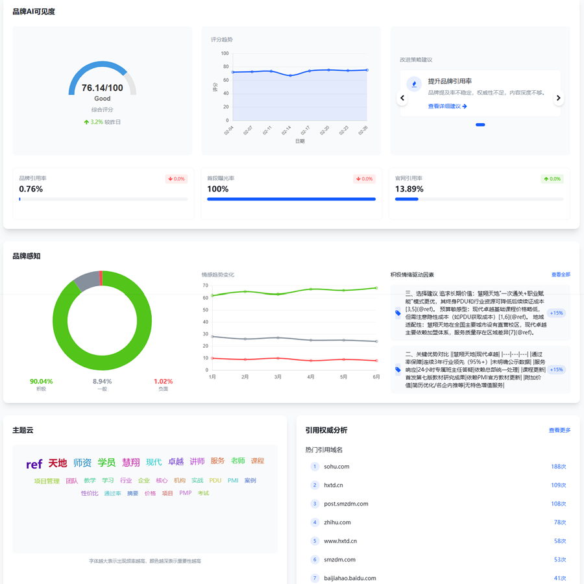Open 查看更多 in citation authority analysis

coord(559,430)
